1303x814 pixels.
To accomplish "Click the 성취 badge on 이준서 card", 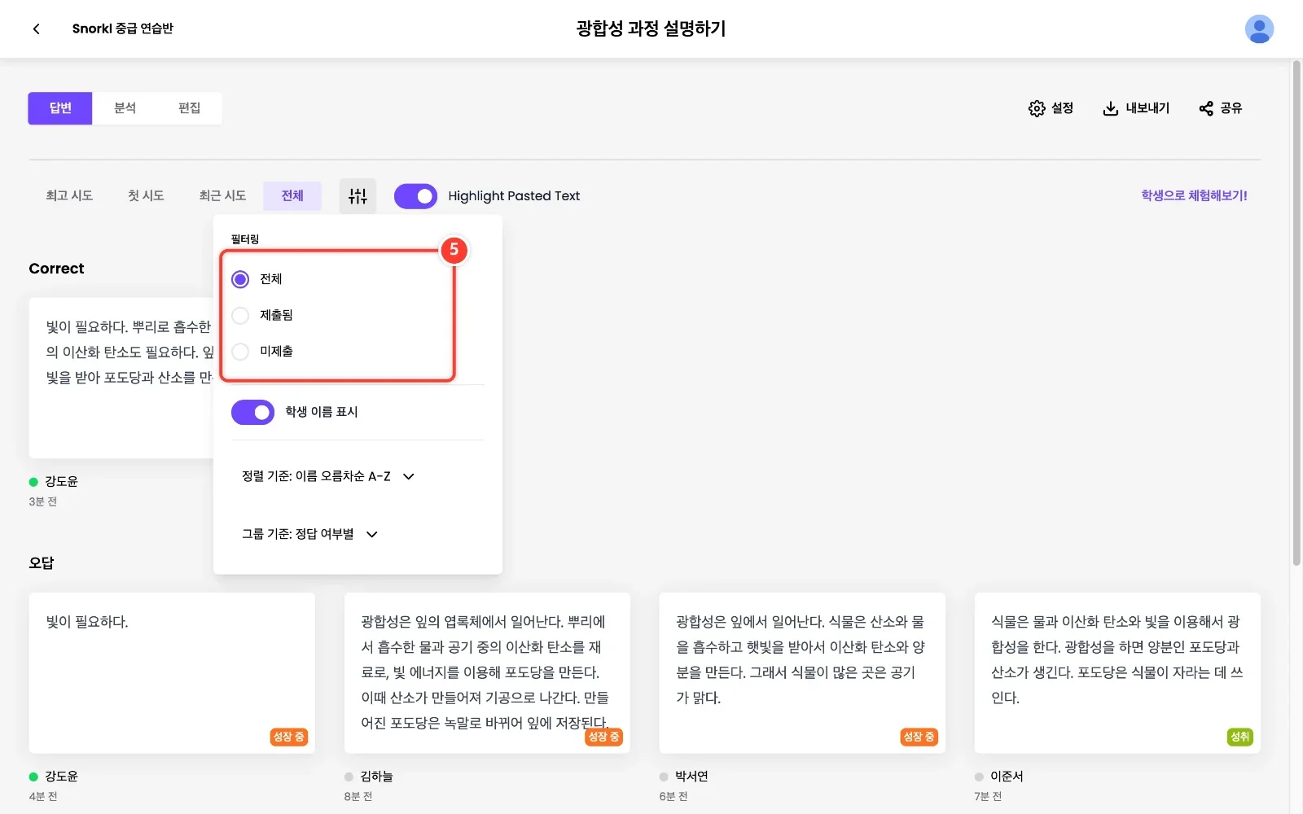I will click(x=1239, y=737).
